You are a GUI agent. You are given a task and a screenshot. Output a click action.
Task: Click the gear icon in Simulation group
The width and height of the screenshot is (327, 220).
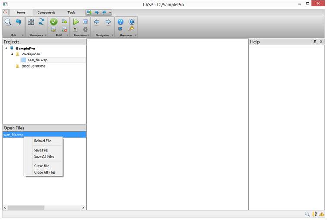click(x=86, y=29)
